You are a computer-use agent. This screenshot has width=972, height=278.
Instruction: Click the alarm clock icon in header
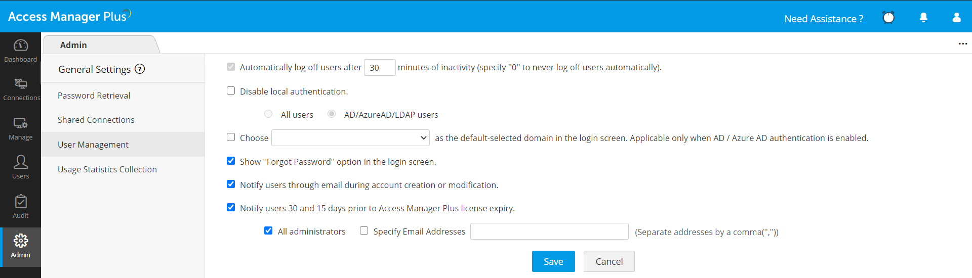click(x=888, y=18)
